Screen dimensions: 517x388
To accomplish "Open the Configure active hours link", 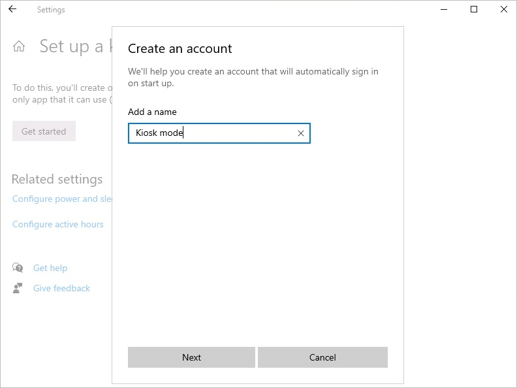I will (x=57, y=224).
